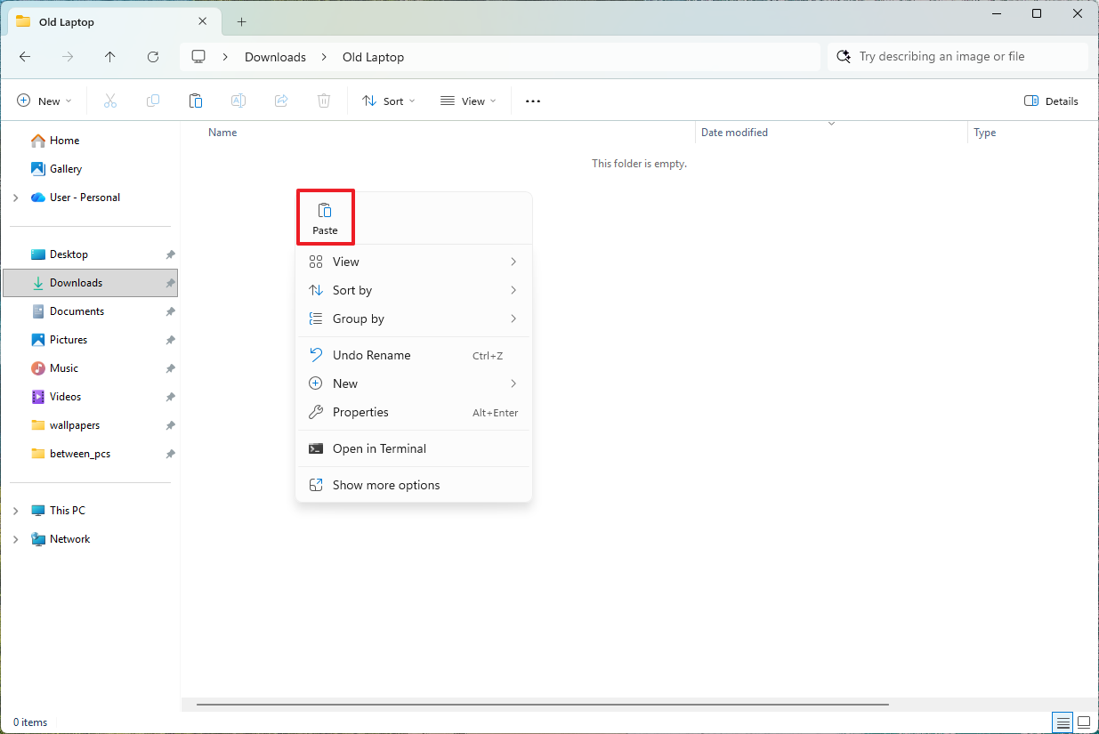Refresh the folder with the refresh icon

(152, 56)
